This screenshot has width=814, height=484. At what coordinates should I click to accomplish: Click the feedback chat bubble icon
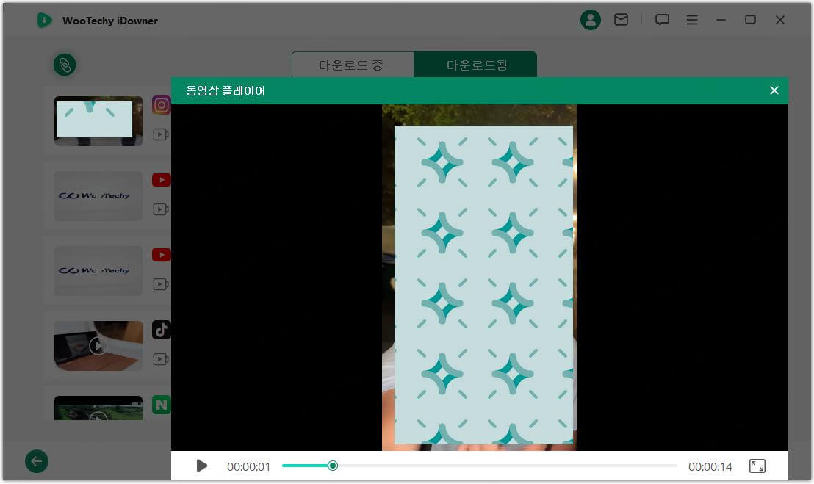pyautogui.click(x=662, y=20)
